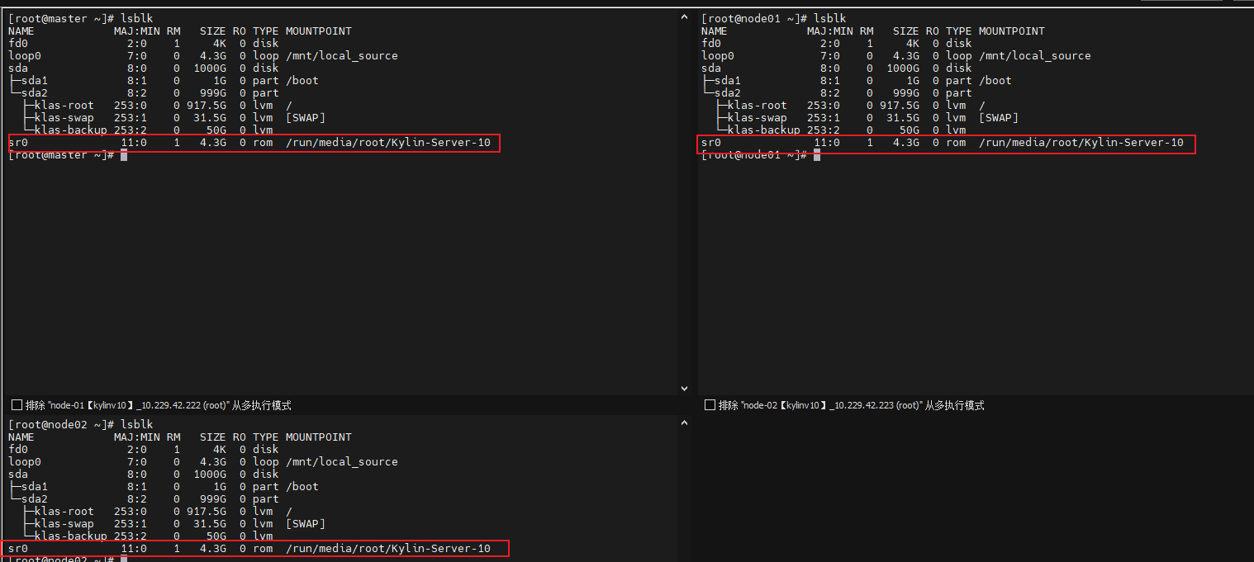This screenshot has height=562, width=1254.
Task: Click sr0 device name in node02 pane
Action: [x=18, y=548]
